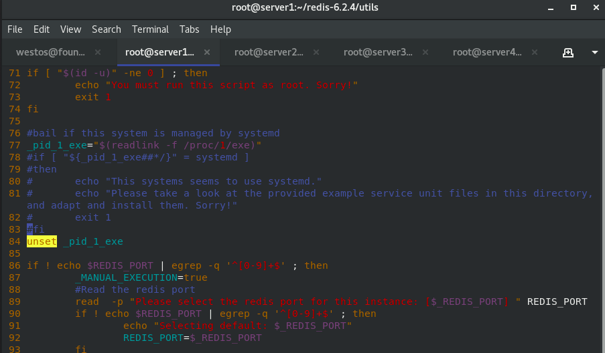Close the root@server2 tab
This screenshot has width=605, height=353.
[x=316, y=52]
